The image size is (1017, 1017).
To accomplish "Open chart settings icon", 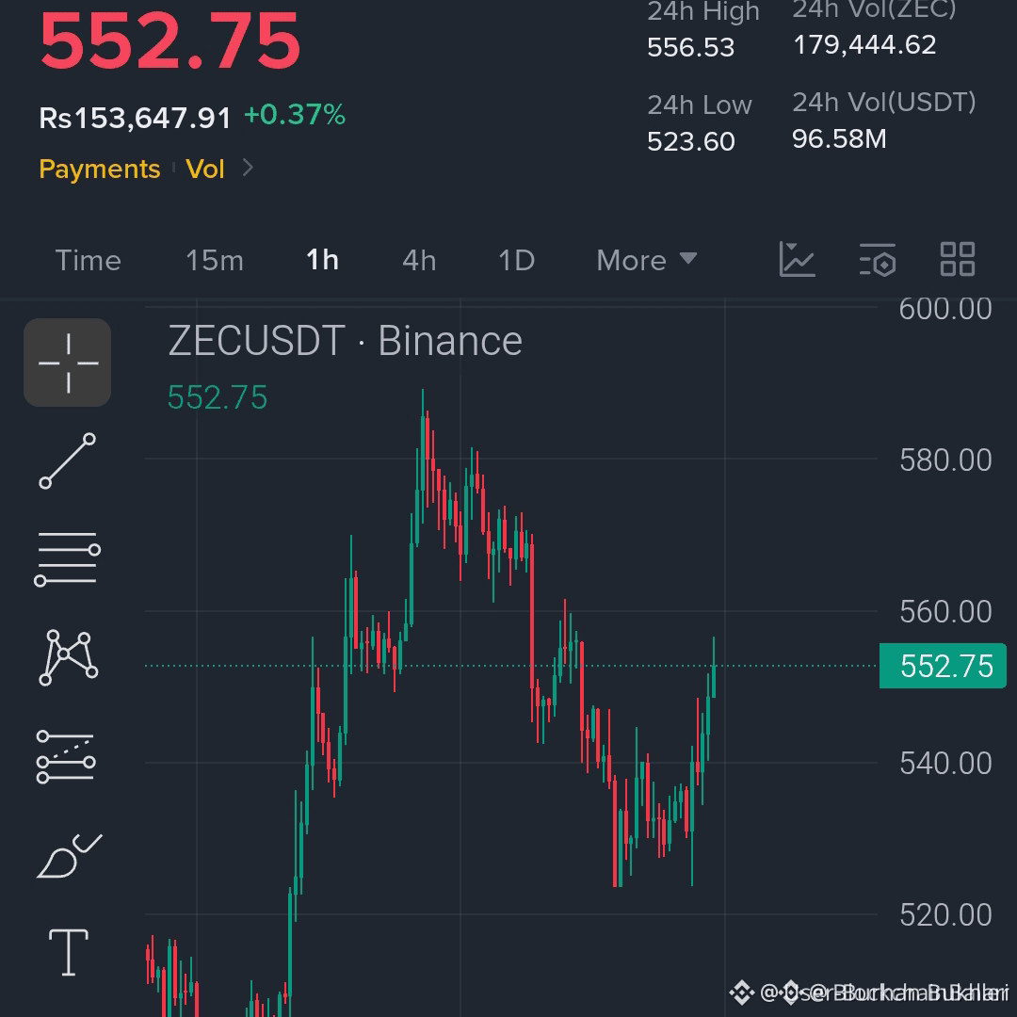I will pyautogui.click(x=878, y=260).
